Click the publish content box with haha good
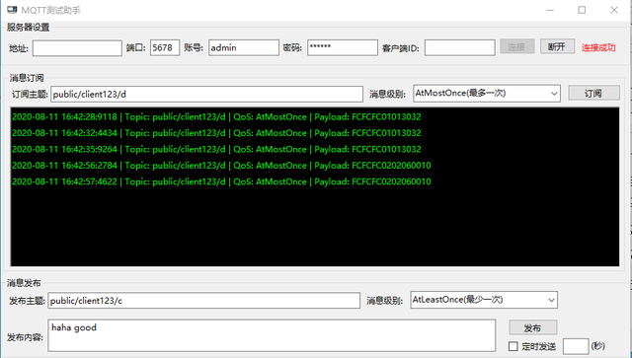This screenshot has height=358, width=632. pyautogui.click(x=272, y=335)
